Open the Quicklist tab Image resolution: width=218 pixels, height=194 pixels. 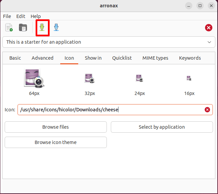pos(122,58)
